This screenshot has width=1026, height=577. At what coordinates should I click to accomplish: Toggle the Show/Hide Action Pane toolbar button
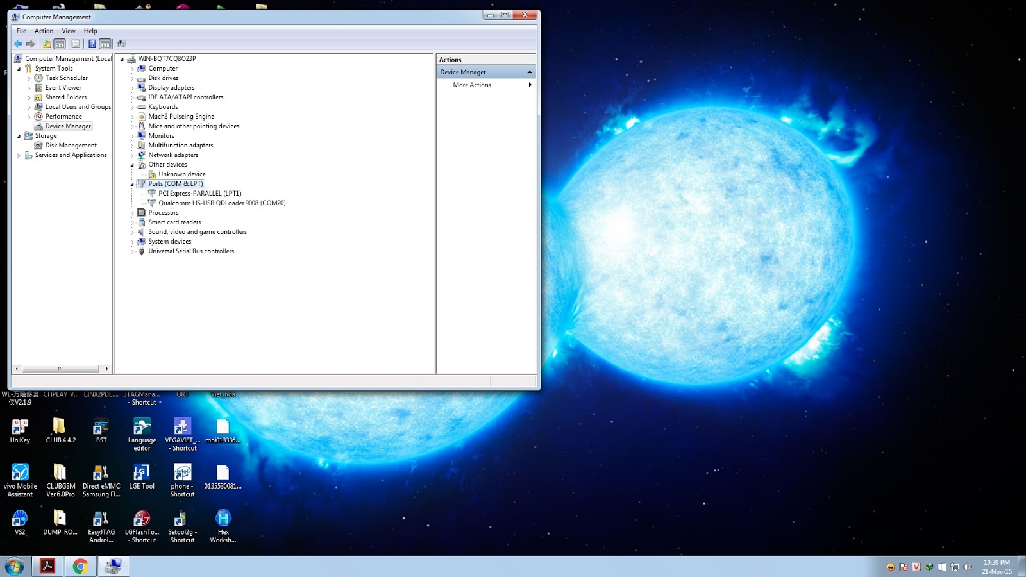pyautogui.click(x=105, y=44)
